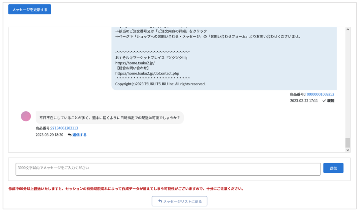Click the メッセージを更新する button
This screenshot has height=211, width=359.
(x=30, y=9)
